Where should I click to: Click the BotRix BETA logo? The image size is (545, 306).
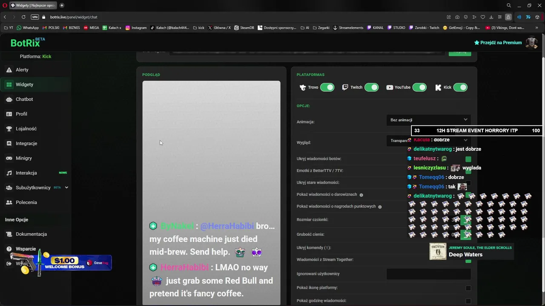[28, 42]
